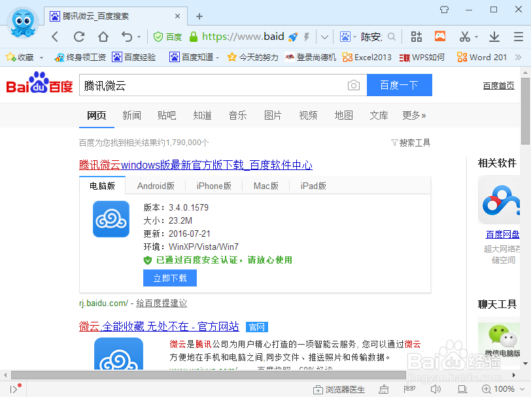This screenshot has width=531, height=397.
Task: Open the Excel2013 bookmark
Action: 367,58
